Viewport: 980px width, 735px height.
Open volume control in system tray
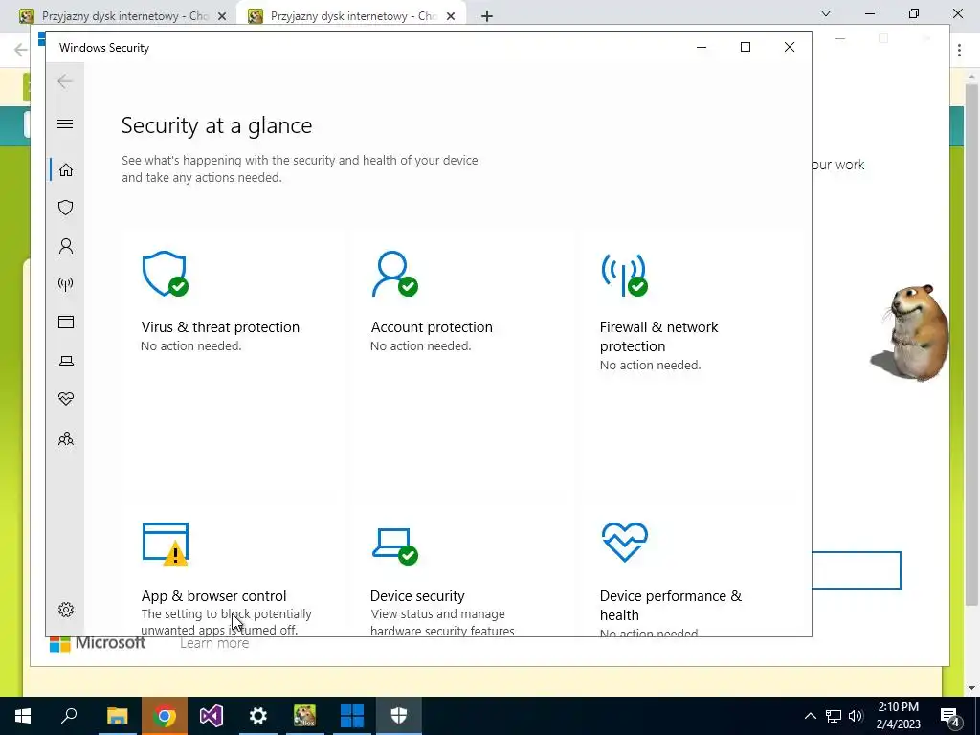(856, 716)
